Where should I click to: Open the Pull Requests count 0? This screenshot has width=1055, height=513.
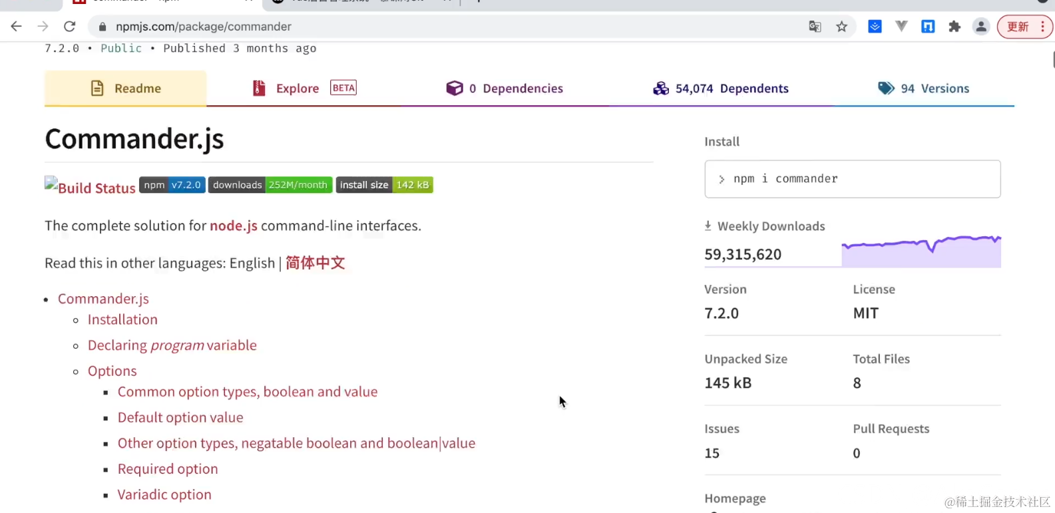[x=857, y=453]
